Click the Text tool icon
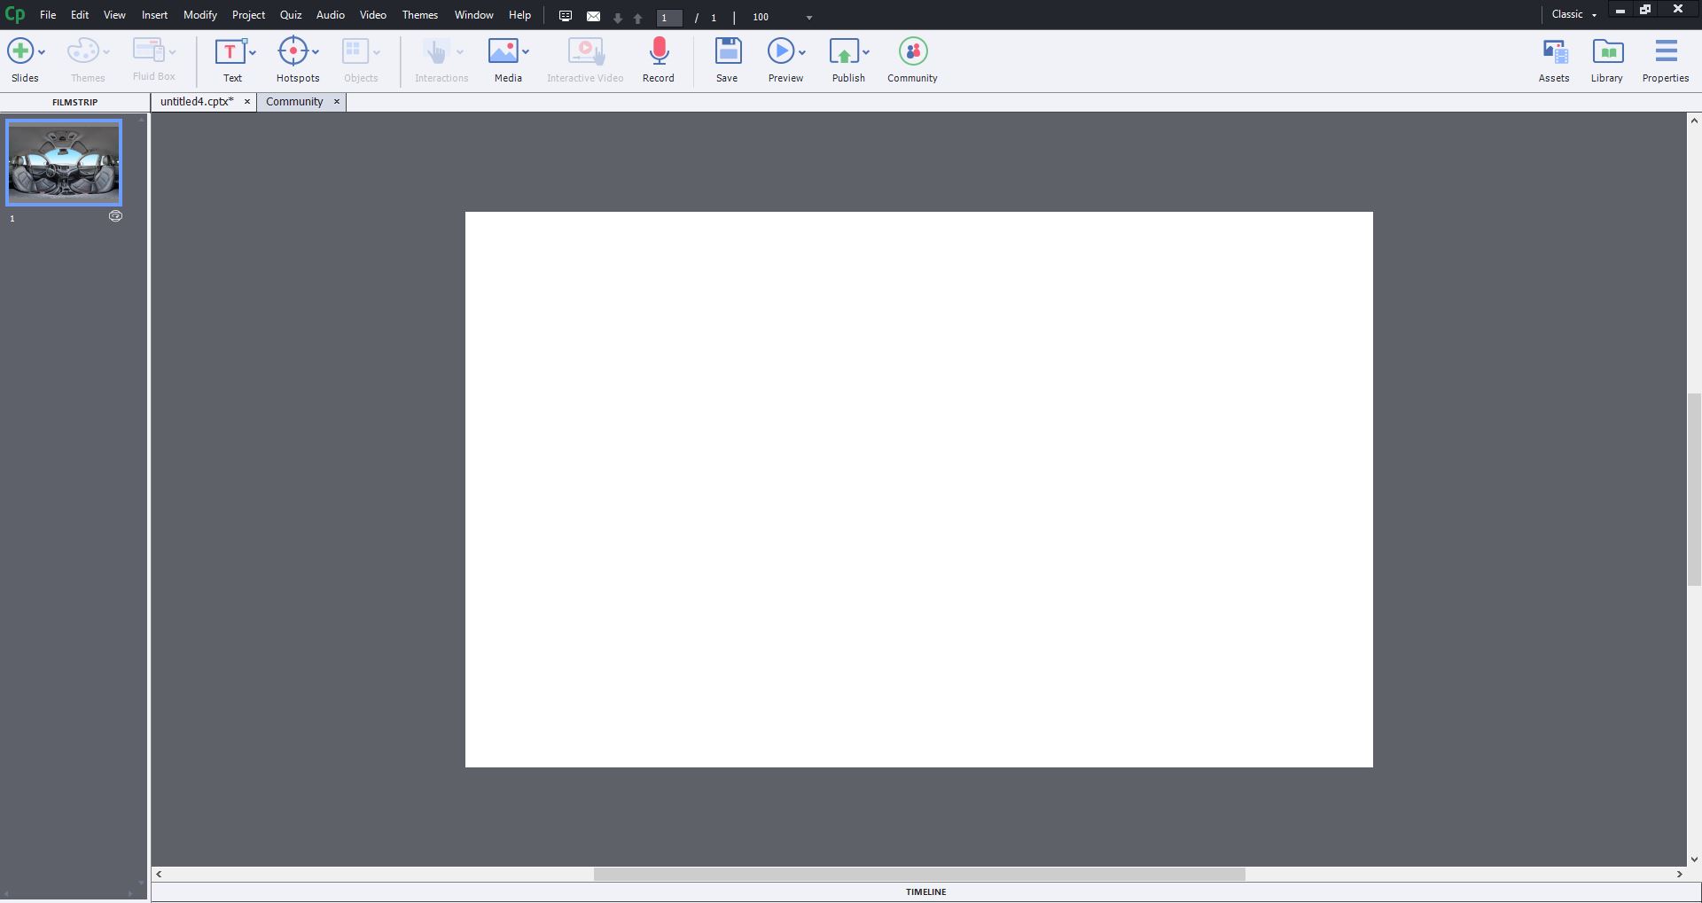 click(x=230, y=52)
